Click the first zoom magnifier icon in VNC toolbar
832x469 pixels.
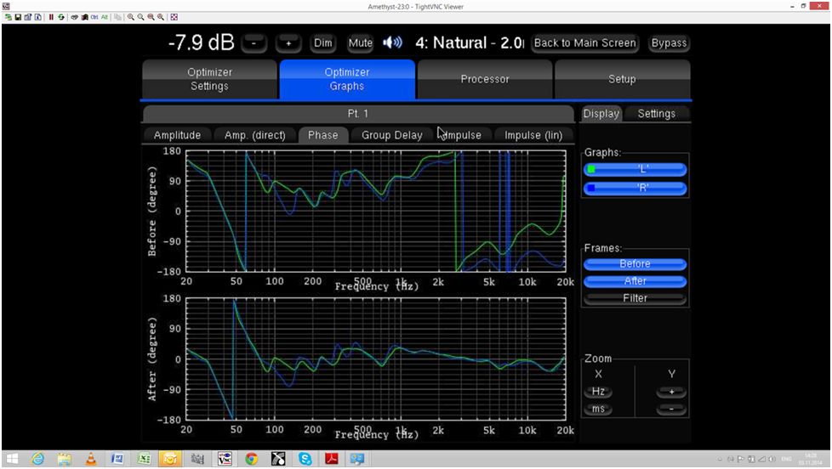[131, 17]
